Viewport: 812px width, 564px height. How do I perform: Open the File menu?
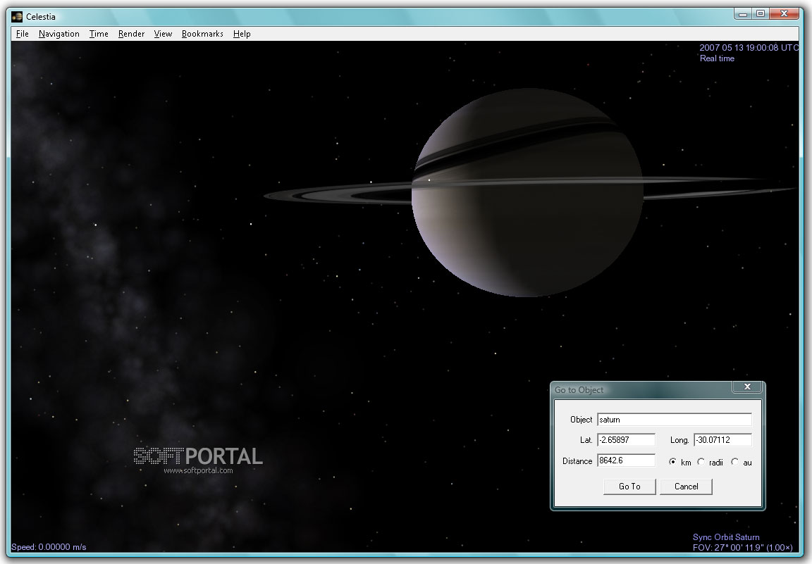point(23,34)
